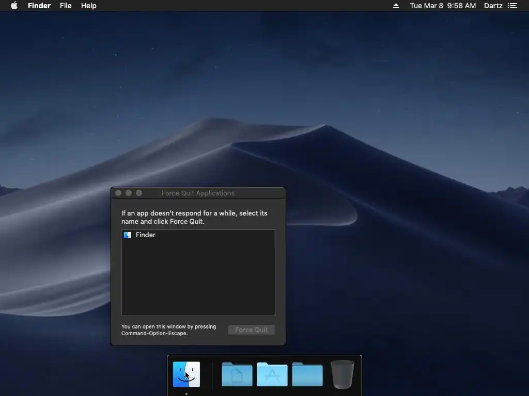Open the Dartz user menu
Screen dimensions: 529x396
[493, 6]
